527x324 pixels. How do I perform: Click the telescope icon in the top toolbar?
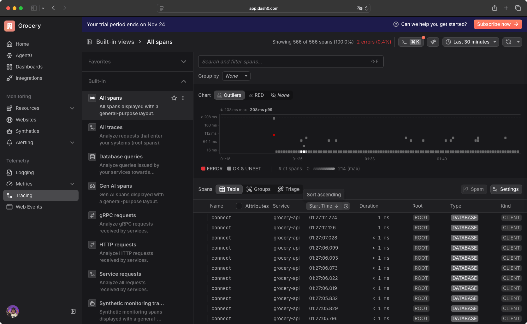pyautogui.click(x=433, y=42)
